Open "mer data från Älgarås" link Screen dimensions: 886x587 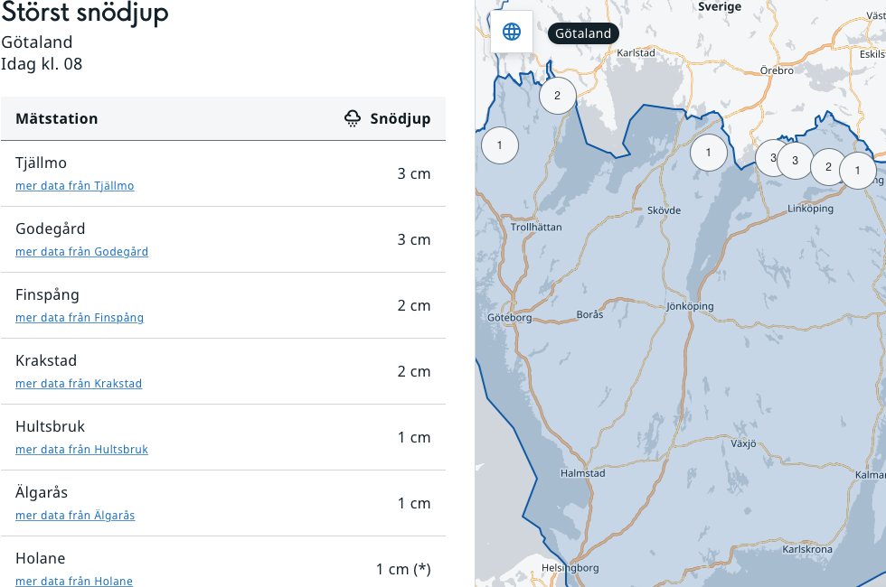tap(75, 516)
